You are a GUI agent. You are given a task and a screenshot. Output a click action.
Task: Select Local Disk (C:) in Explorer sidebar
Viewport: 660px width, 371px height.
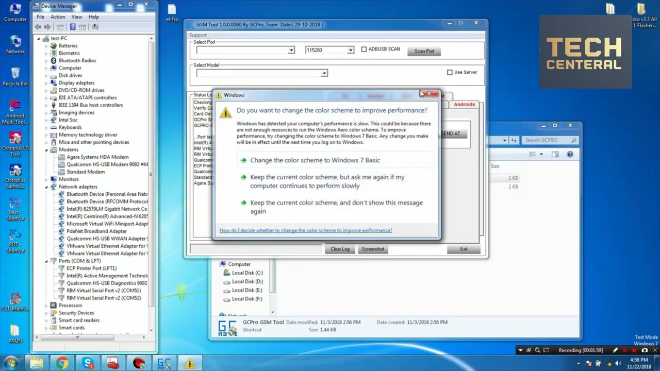tap(247, 273)
